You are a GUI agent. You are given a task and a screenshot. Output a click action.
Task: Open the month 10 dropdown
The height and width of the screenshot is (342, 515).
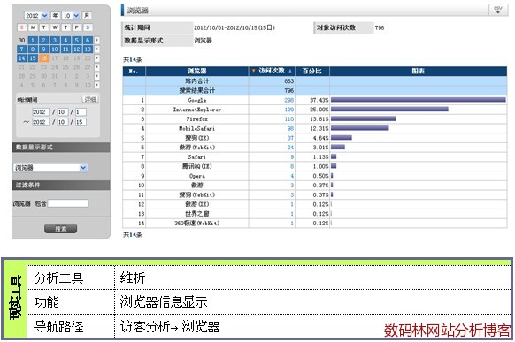[71, 15]
